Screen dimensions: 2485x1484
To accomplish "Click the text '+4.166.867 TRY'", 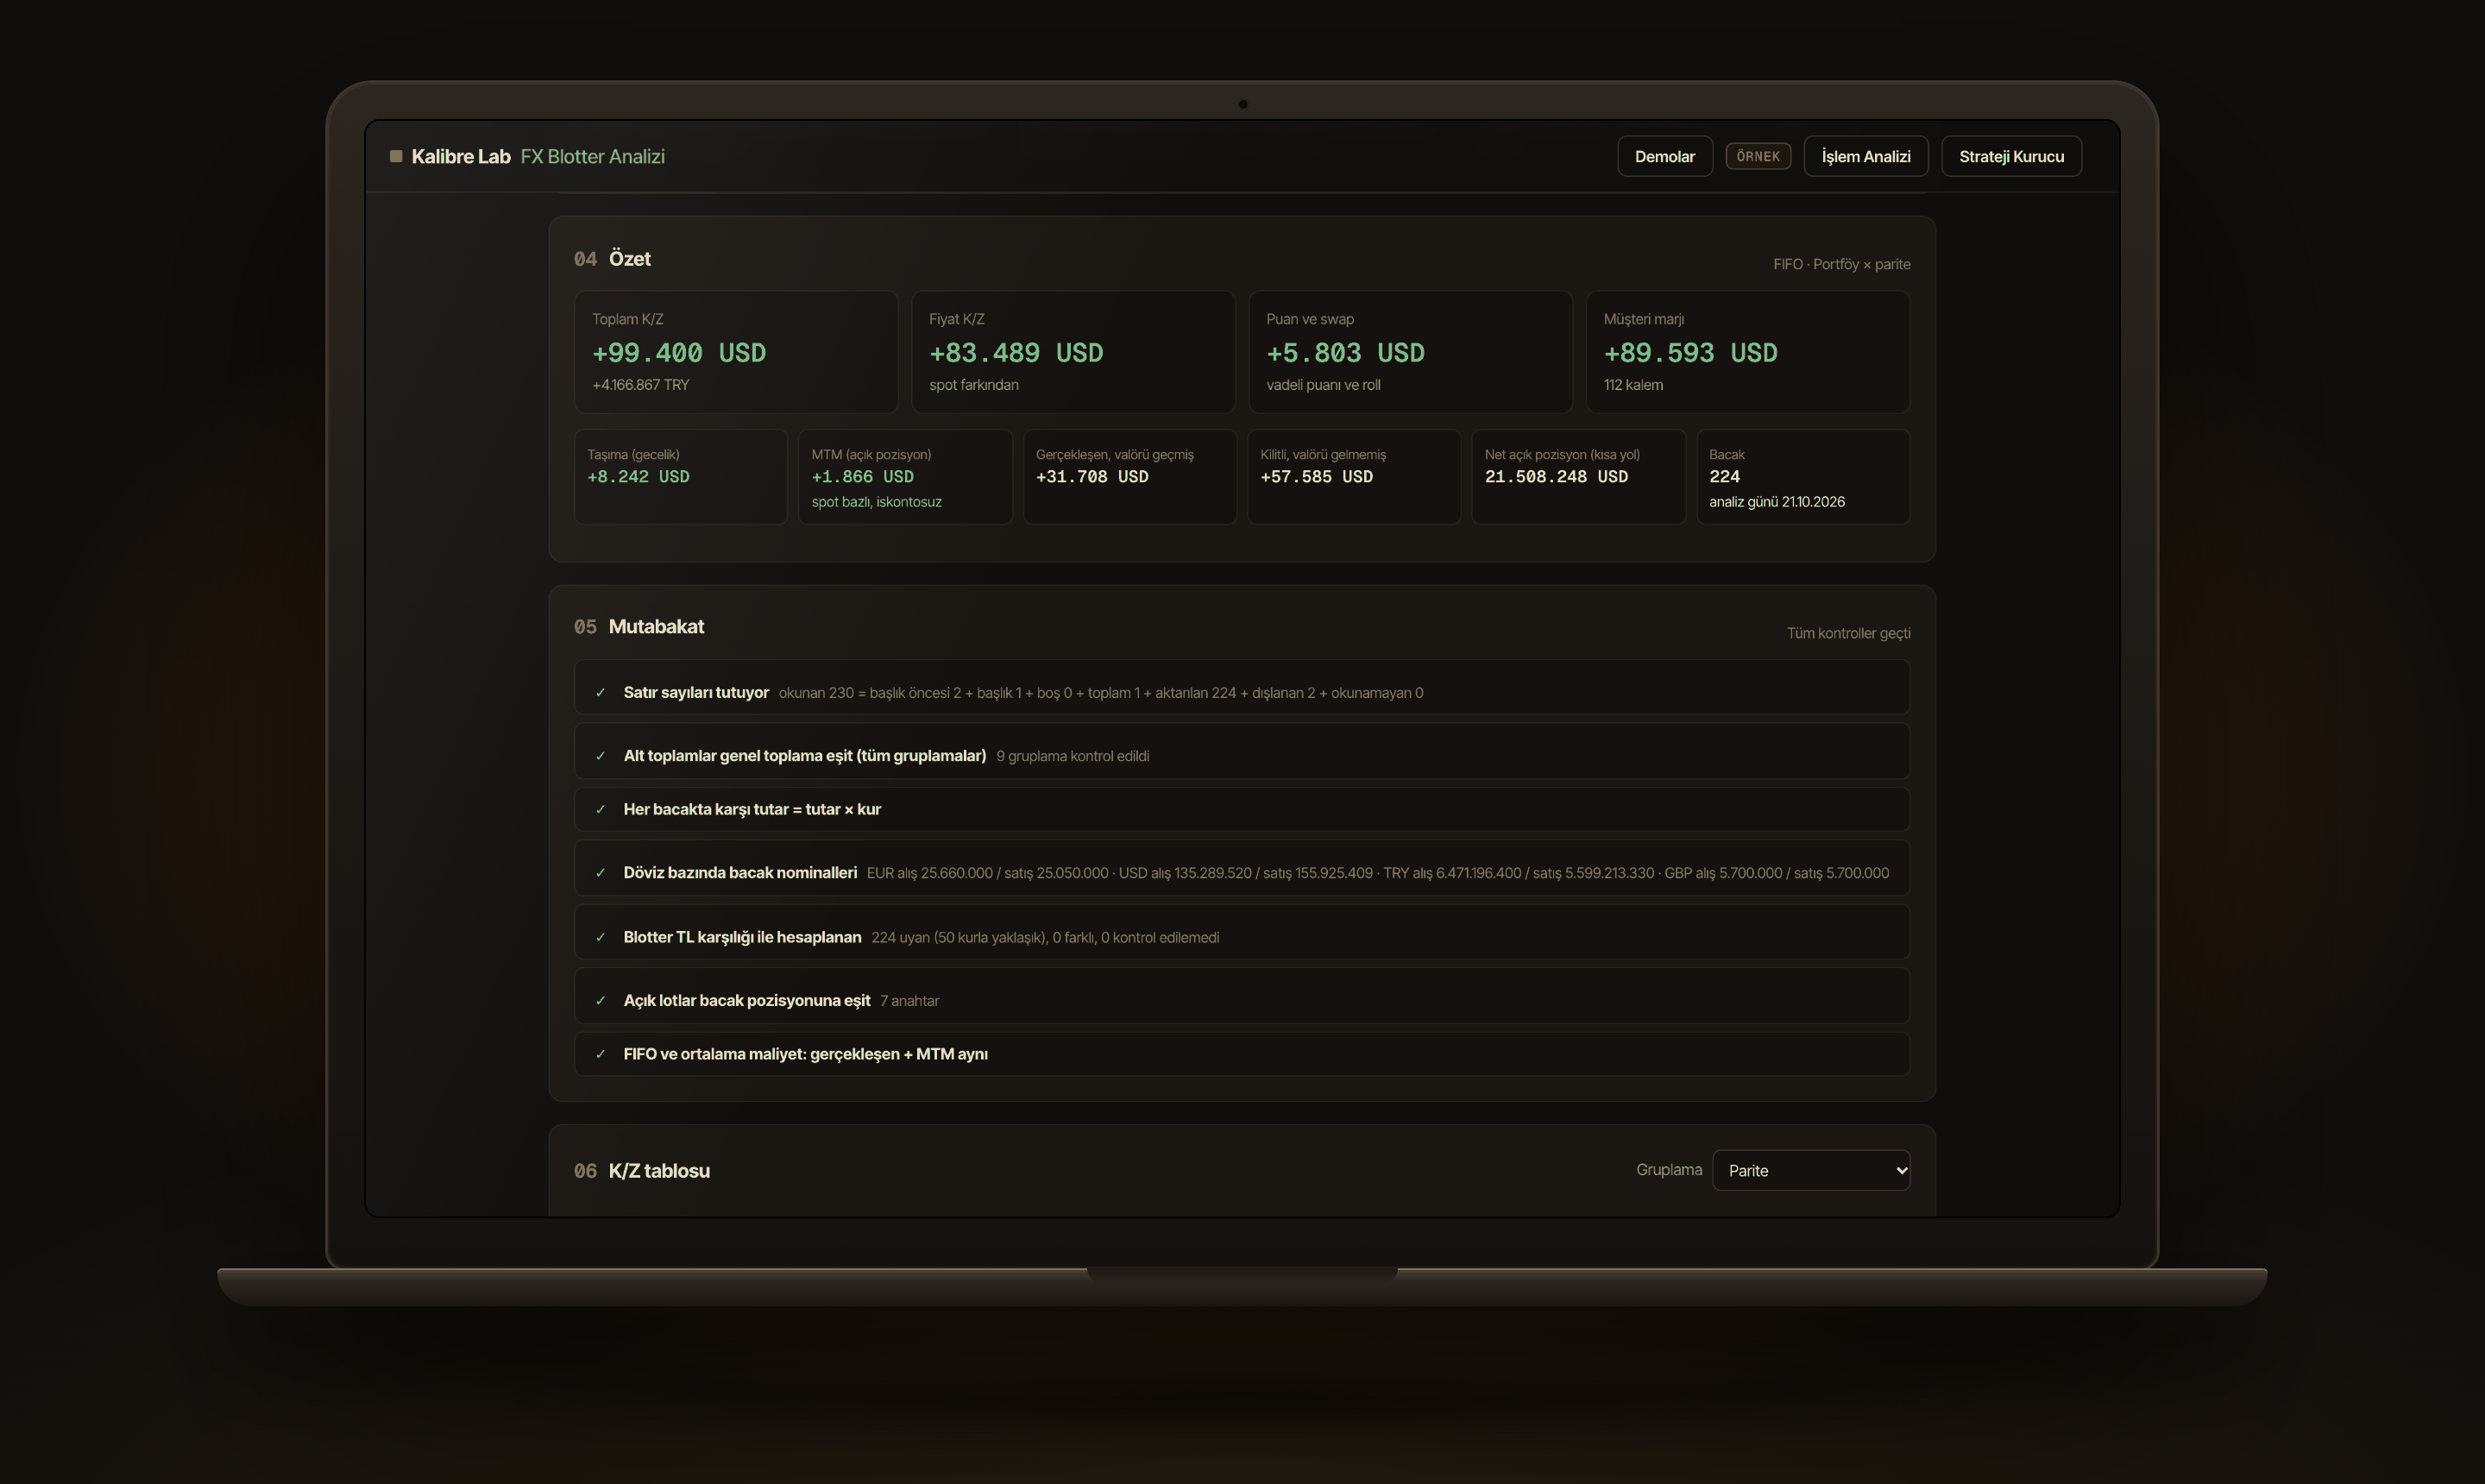I will pos(640,385).
